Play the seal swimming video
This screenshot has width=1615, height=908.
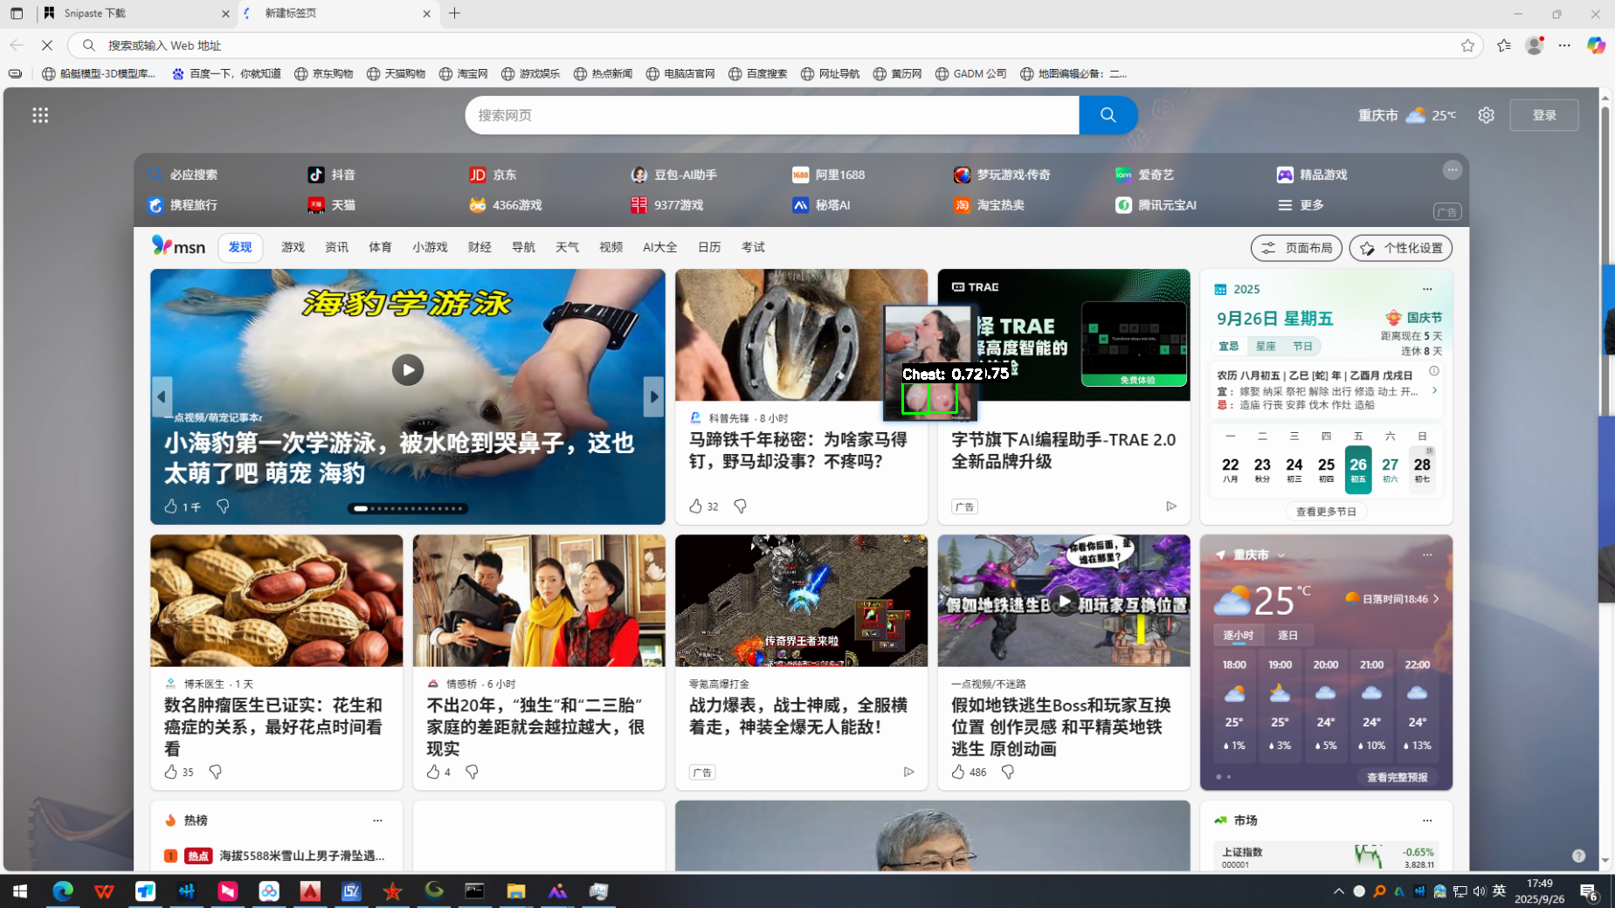point(407,370)
